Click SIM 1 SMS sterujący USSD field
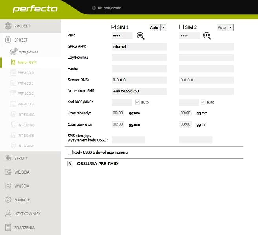Viewport: 258px width, 235px height. 128,140
